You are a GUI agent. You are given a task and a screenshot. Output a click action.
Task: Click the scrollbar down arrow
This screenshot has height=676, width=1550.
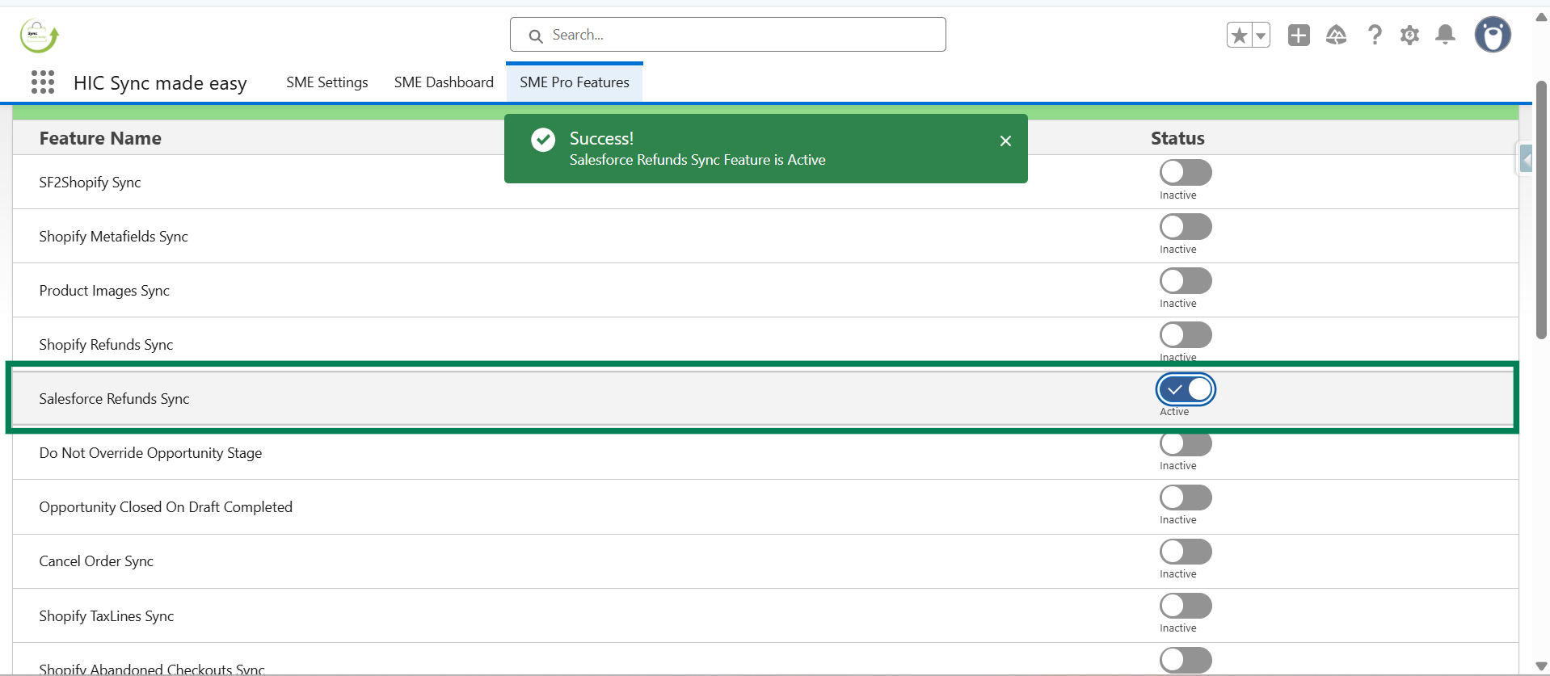pos(1541,666)
